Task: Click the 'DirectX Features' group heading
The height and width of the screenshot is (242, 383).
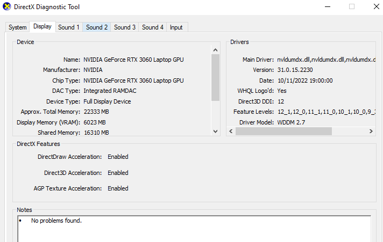Action: click(38, 144)
